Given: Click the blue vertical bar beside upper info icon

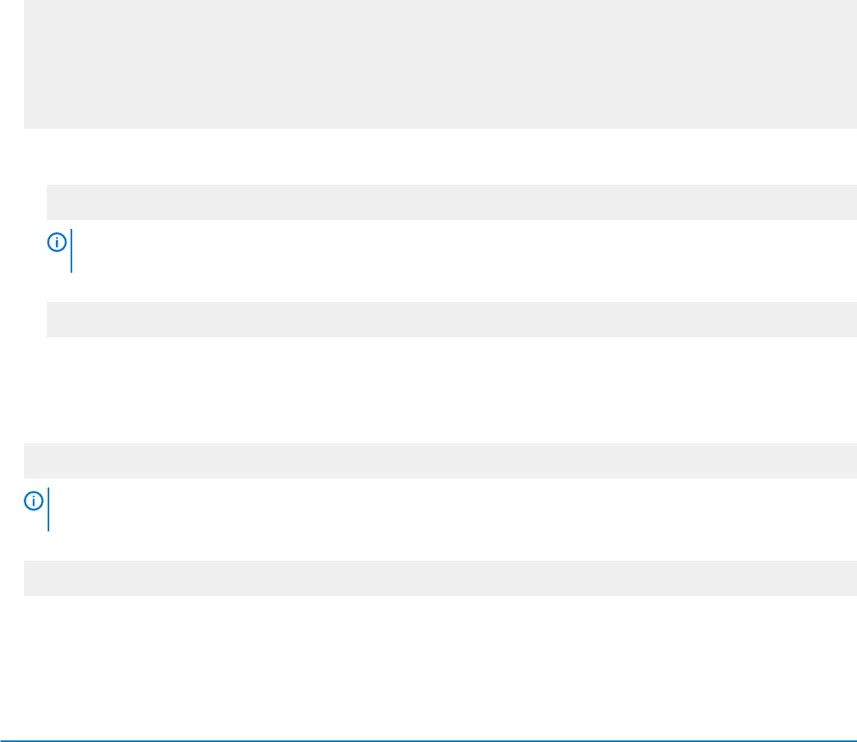Looking at the screenshot, I should (x=71, y=251).
